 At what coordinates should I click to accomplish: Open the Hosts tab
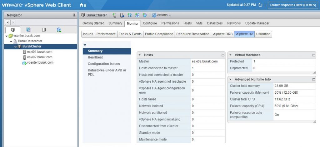(187, 23)
